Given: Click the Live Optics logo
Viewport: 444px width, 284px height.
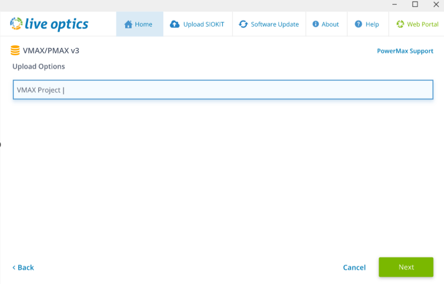Looking at the screenshot, I should pos(49,24).
